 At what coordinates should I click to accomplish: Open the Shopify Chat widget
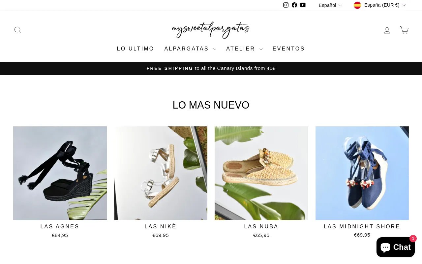pyautogui.click(x=396, y=247)
